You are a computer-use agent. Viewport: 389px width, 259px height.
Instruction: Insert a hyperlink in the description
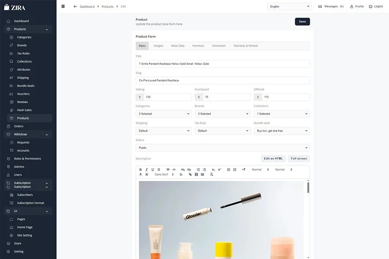[190, 174]
